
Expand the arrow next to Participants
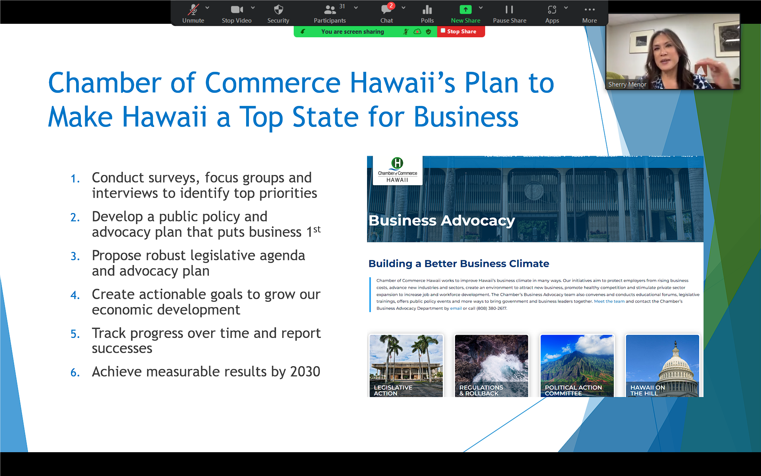pyautogui.click(x=356, y=8)
